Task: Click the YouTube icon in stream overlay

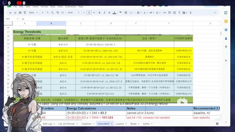Action: click(19, 3)
